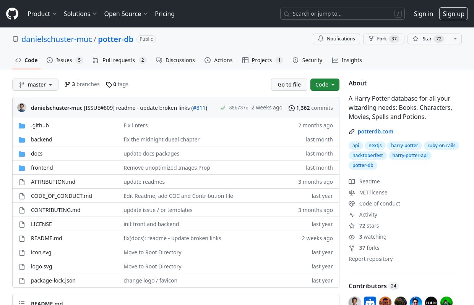Screen dimensions: 474x305
Task: Switch to the Projects tab
Action: point(262,60)
